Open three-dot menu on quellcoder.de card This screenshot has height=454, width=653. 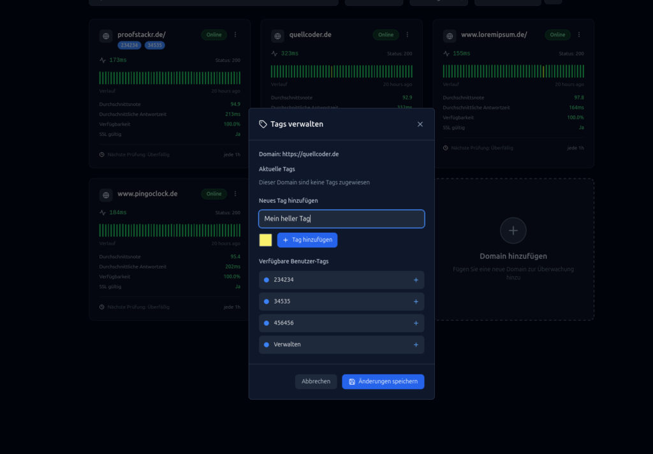pyautogui.click(x=407, y=35)
